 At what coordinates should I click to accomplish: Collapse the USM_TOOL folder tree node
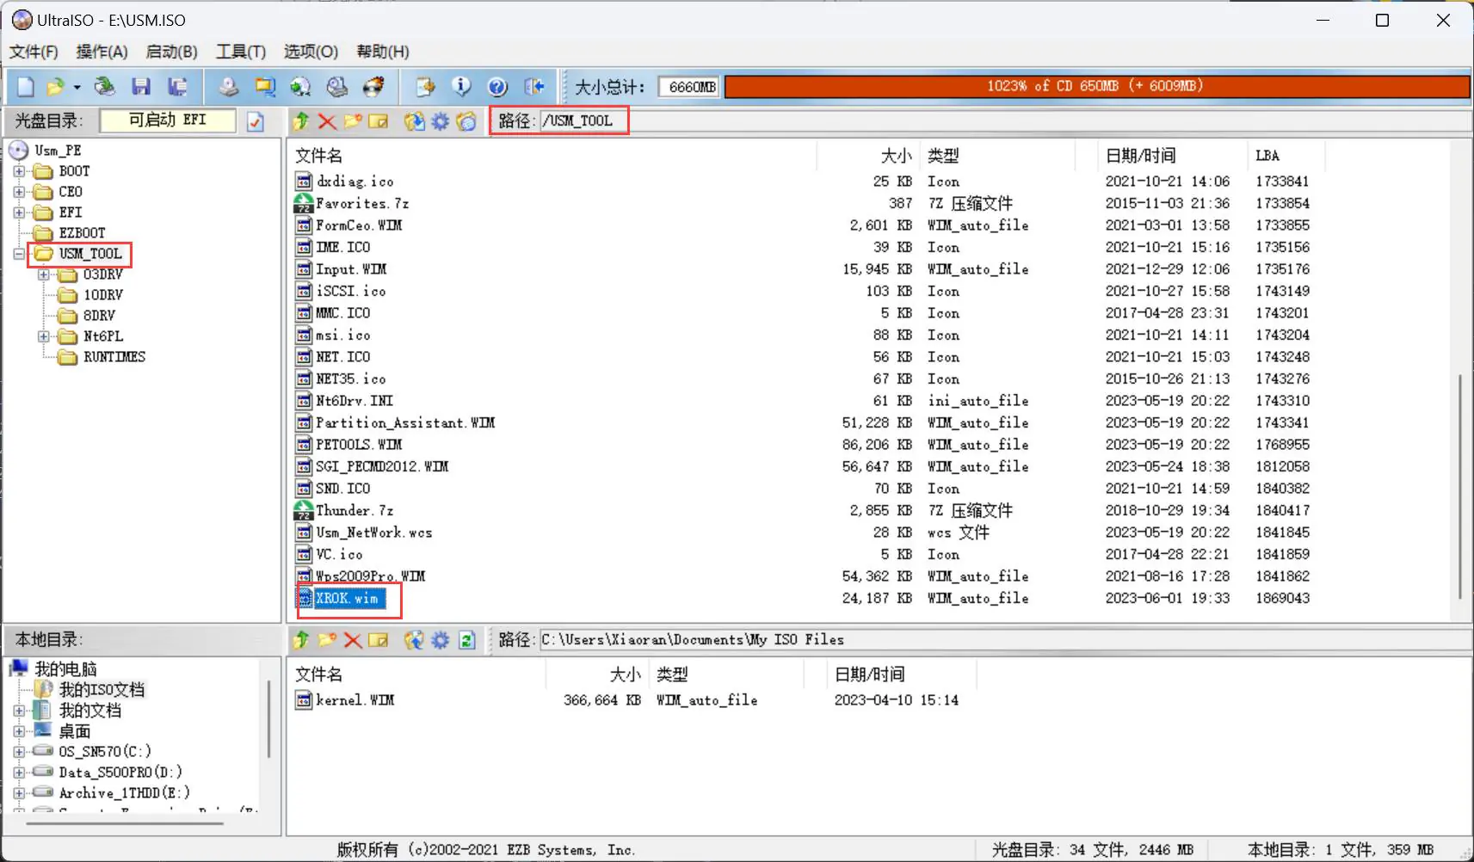[19, 254]
